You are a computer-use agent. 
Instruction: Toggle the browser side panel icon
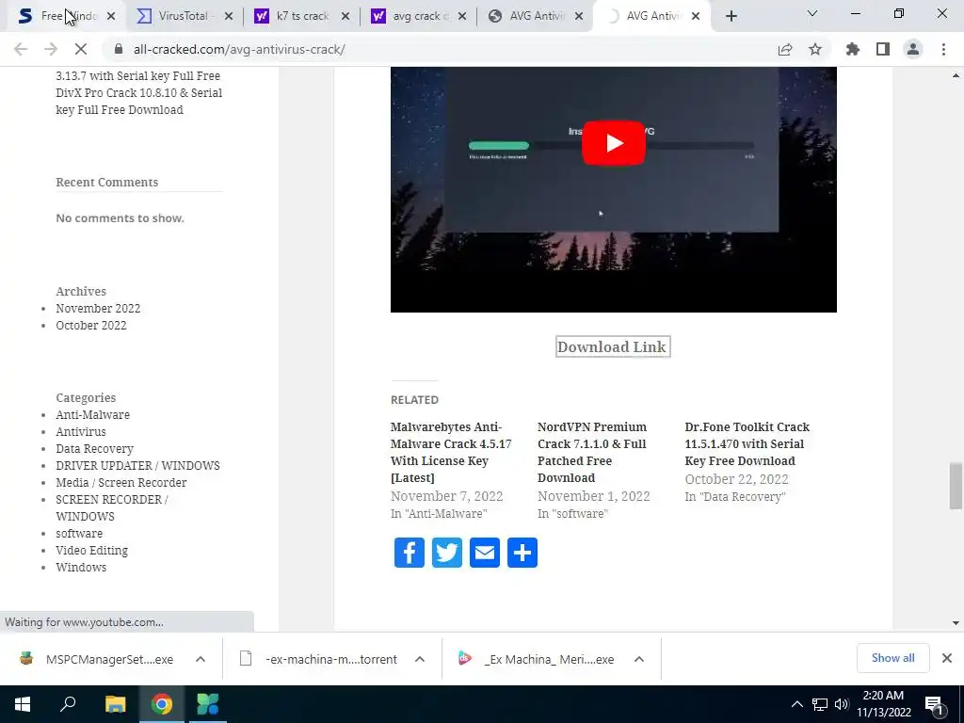tap(883, 49)
